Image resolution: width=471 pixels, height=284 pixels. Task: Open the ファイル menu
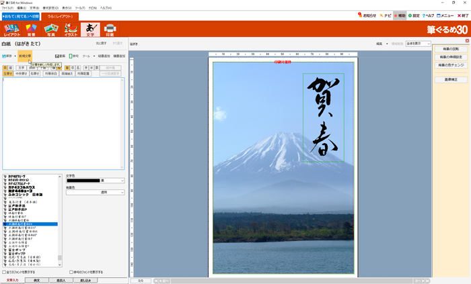(x=7, y=8)
